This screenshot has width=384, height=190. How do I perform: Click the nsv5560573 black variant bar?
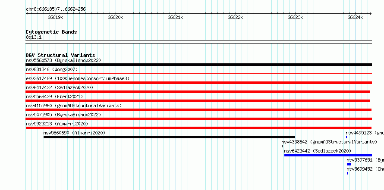tap(198, 65)
